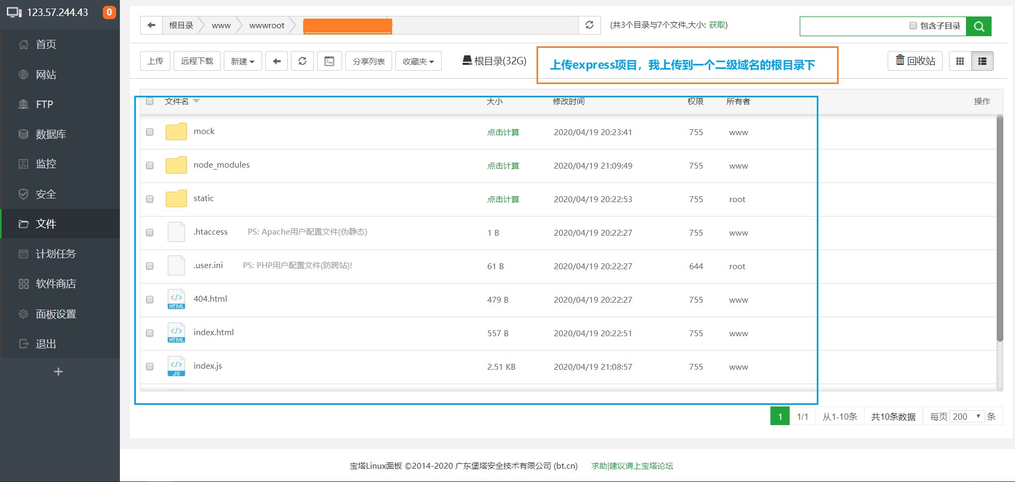The image size is (1015, 482).
Task: Navigate to www breadcrumb
Action: [221, 25]
